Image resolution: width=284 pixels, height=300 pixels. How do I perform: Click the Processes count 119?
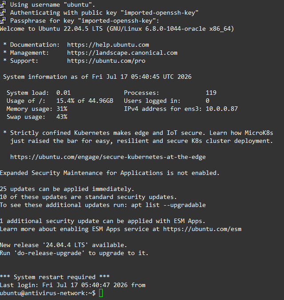click(211, 93)
